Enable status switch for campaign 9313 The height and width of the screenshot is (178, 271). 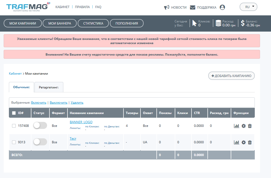click(x=40, y=142)
